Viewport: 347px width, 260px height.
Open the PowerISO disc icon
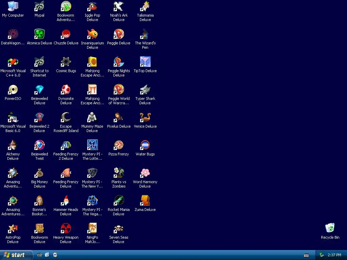click(x=13, y=89)
